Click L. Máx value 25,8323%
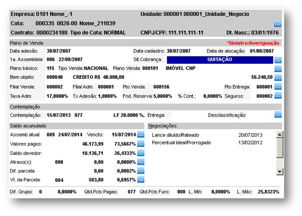This screenshot has width=302, height=216. tap(269, 192)
